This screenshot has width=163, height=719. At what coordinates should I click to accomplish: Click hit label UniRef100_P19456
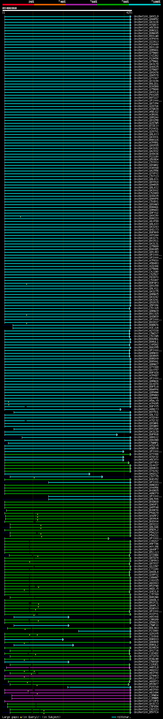click(146, 59)
